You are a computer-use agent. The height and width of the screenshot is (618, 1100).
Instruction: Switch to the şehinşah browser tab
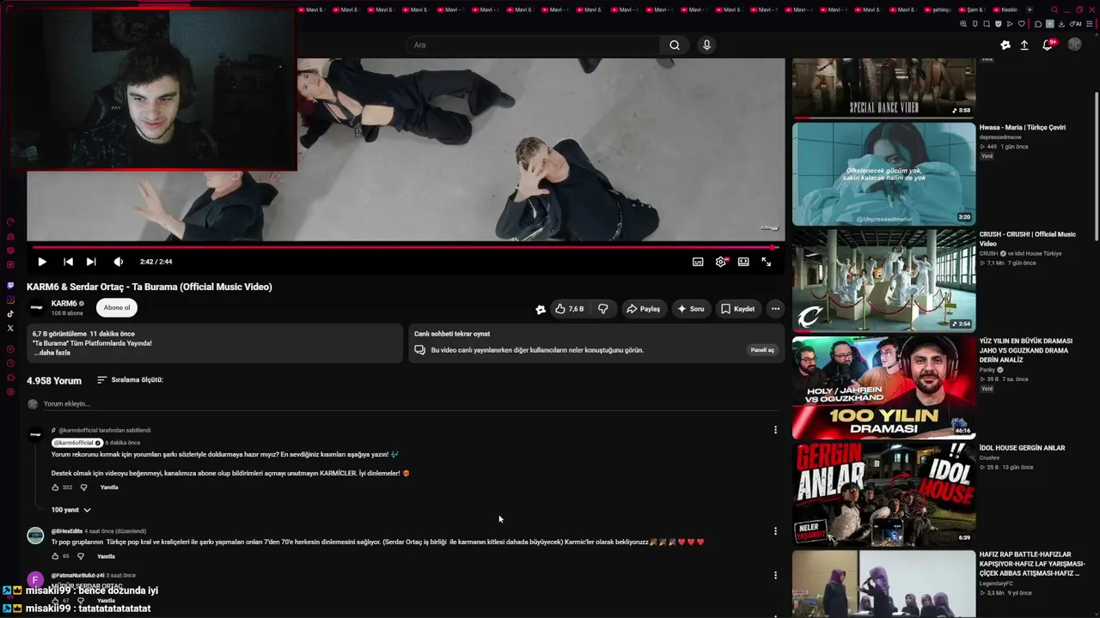pos(937,9)
